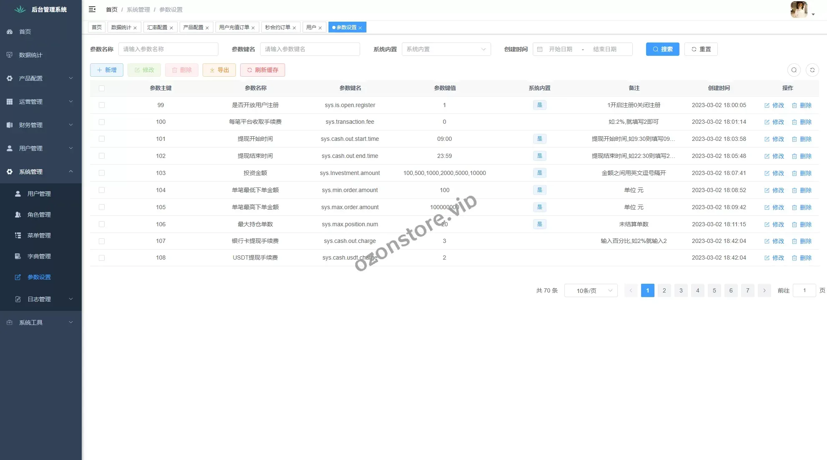Switch to the 用户充值订单 tab

coord(234,27)
